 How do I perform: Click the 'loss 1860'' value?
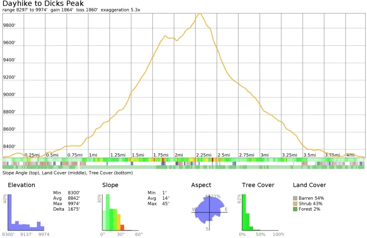[87, 10]
